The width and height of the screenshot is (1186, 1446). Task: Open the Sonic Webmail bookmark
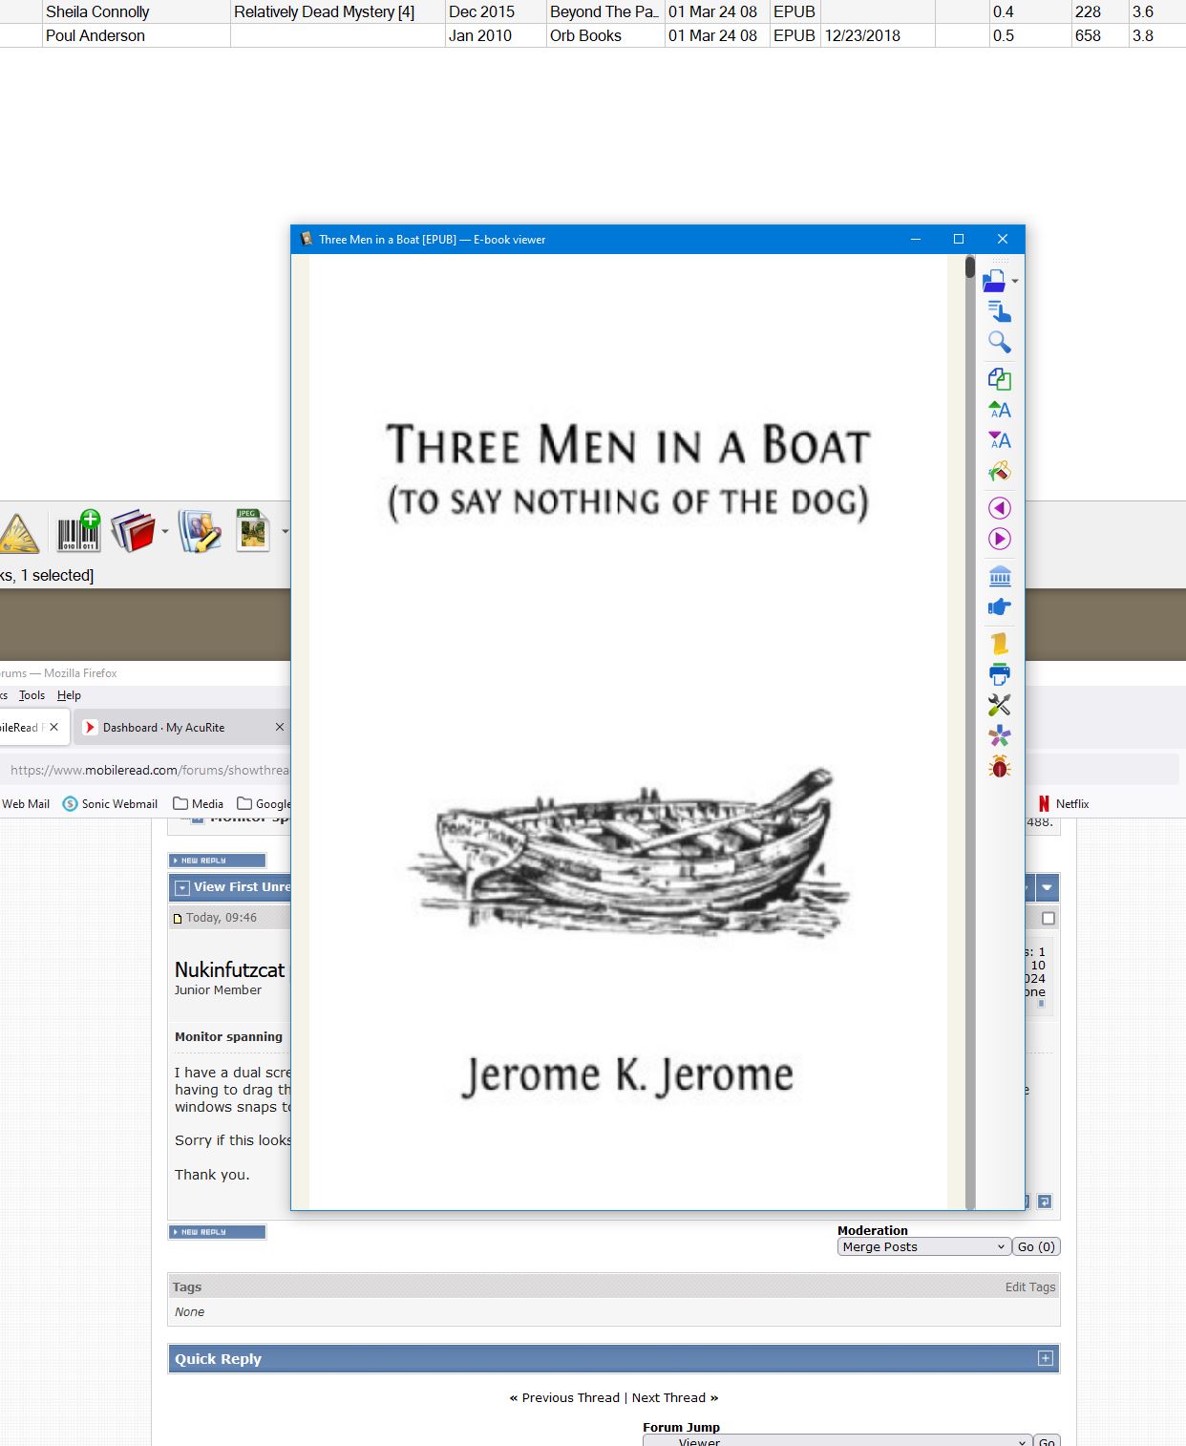tap(110, 804)
